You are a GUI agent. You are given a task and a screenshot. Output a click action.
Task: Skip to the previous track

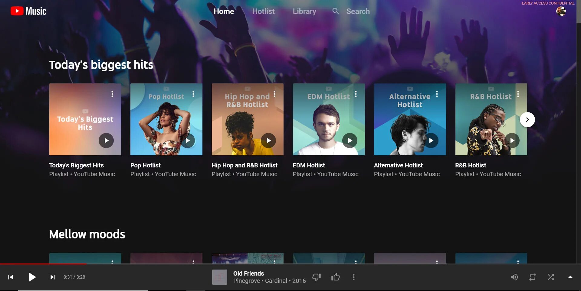[x=11, y=277]
